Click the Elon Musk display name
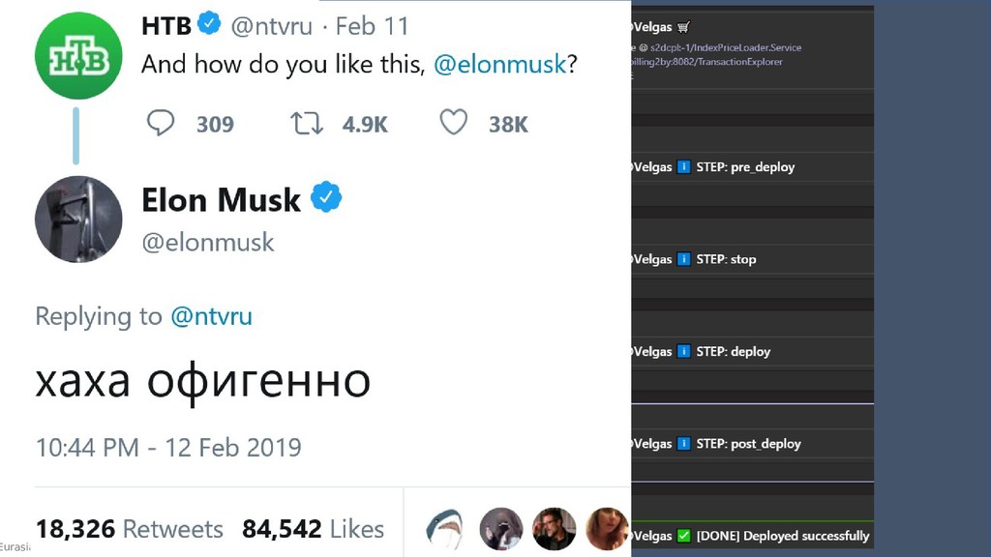Viewport: 991px width, 557px height. click(x=221, y=200)
